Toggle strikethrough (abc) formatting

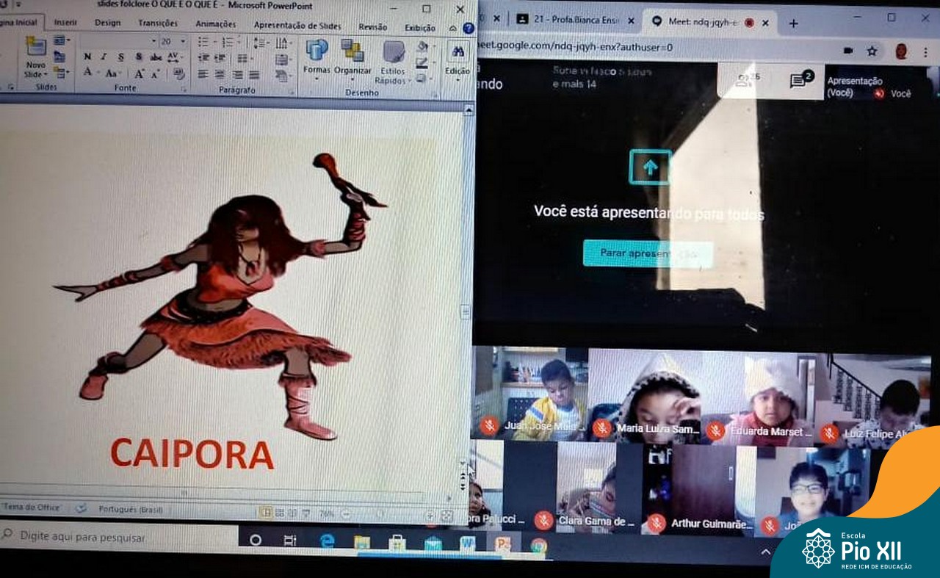coord(156,57)
